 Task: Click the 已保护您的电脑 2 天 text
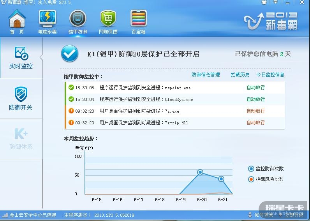point(263,54)
